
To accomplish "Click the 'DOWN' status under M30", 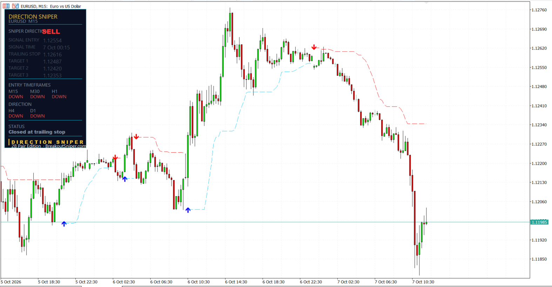I will click(x=38, y=97).
